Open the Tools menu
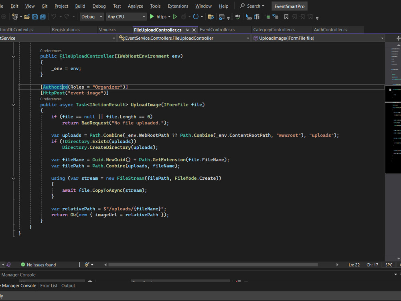This screenshot has width=401, height=301. point(155,6)
